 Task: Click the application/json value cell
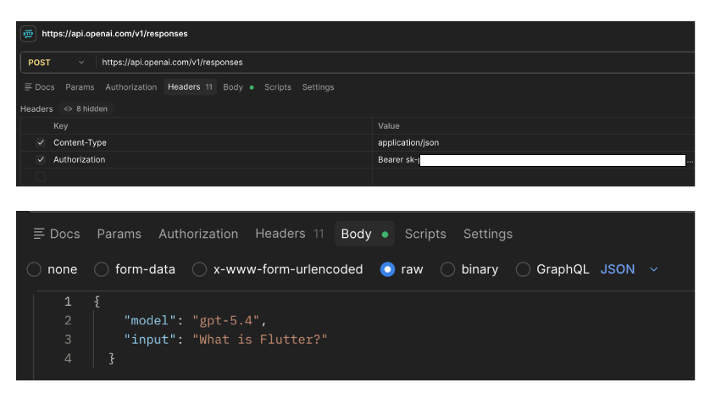534,142
